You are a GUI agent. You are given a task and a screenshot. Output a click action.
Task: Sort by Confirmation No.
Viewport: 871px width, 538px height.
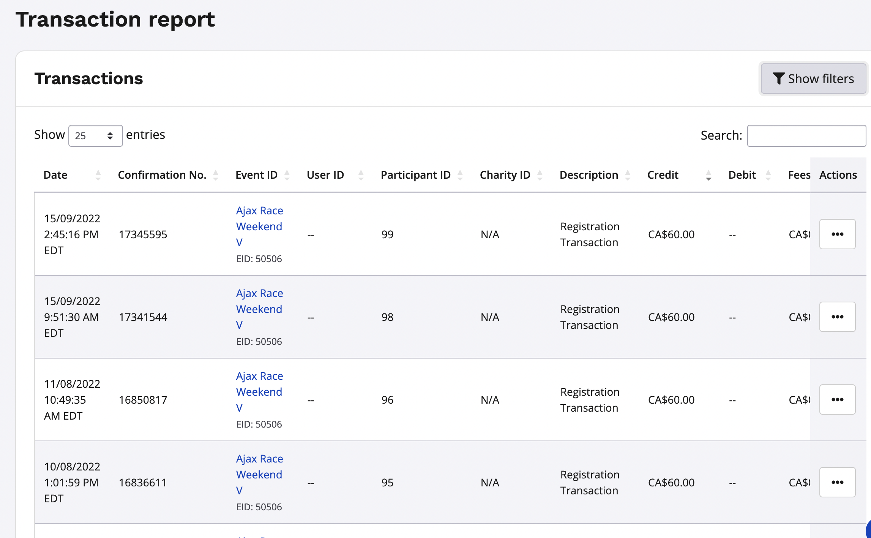pyautogui.click(x=215, y=175)
